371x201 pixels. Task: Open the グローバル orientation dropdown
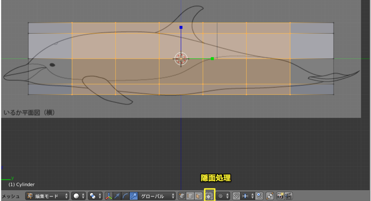[157, 196]
